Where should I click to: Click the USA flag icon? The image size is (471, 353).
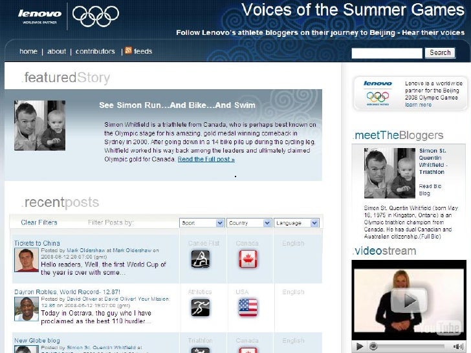(248, 308)
